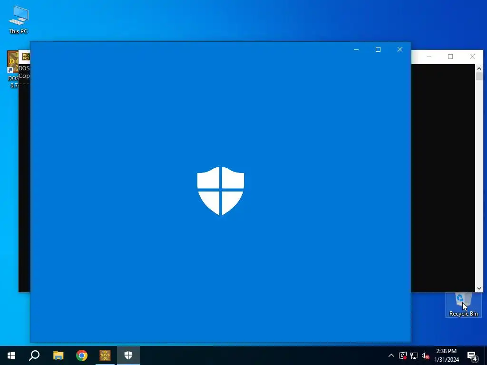
Task: Launch Google Chrome from taskbar
Action: [x=82, y=355]
